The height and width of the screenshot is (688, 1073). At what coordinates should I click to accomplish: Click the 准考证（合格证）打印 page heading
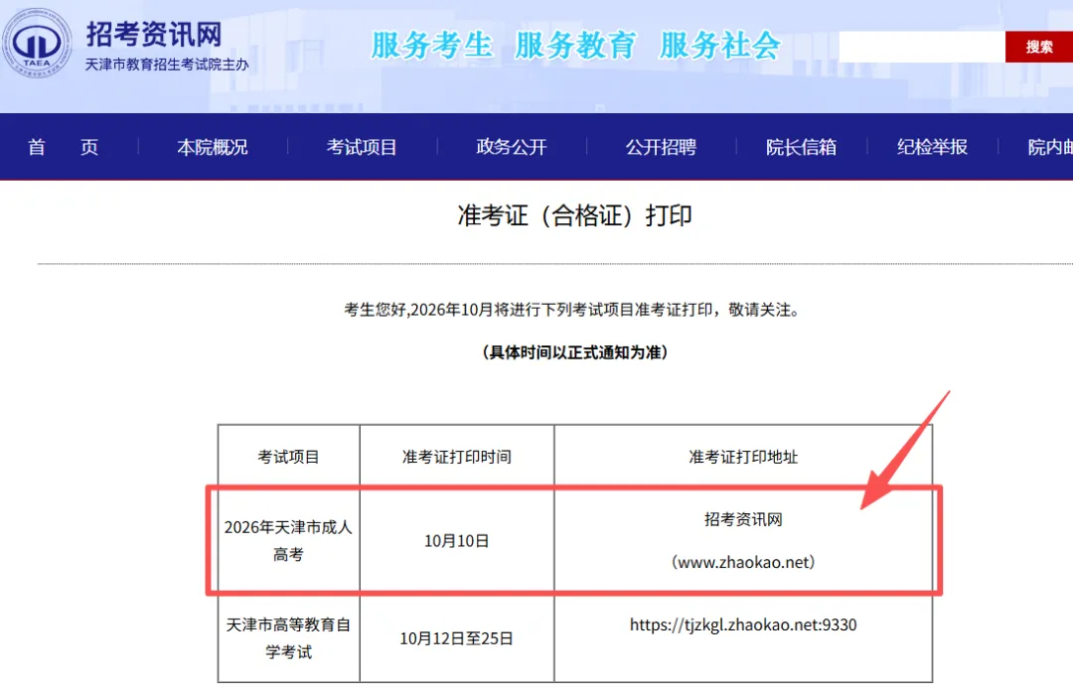pyautogui.click(x=575, y=215)
